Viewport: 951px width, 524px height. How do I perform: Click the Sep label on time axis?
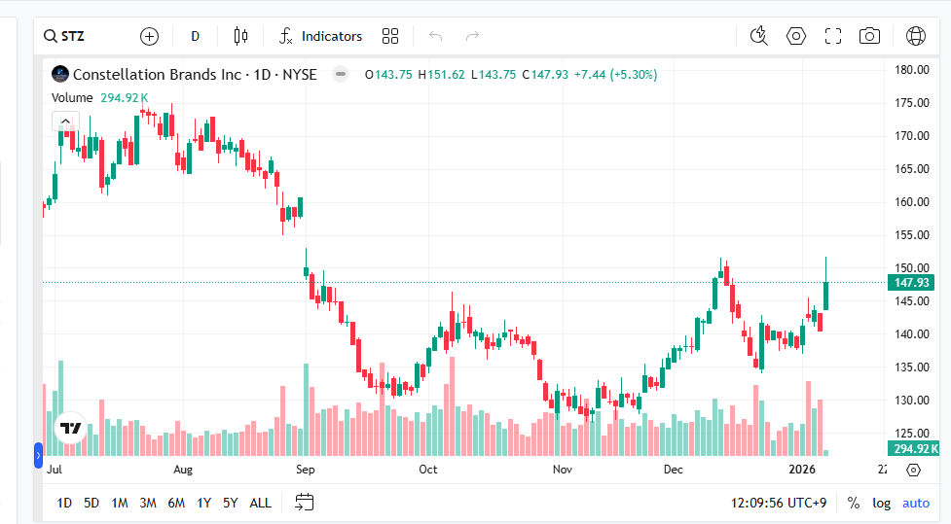pos(305,470)
